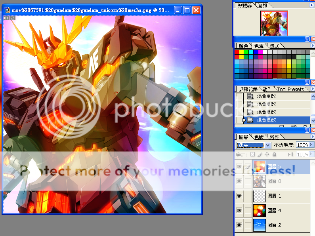Click the lock image pixels brush icon
315x236 pixels.
tap(260, 154)
